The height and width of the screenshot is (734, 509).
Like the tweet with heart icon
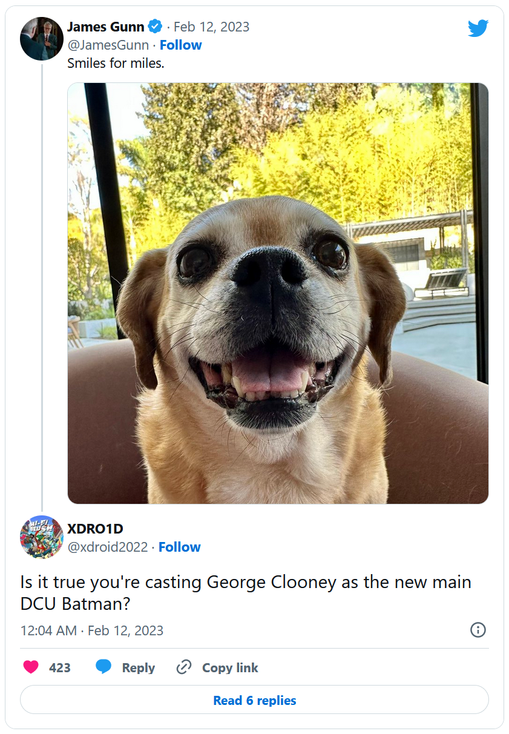click(30, 667)
